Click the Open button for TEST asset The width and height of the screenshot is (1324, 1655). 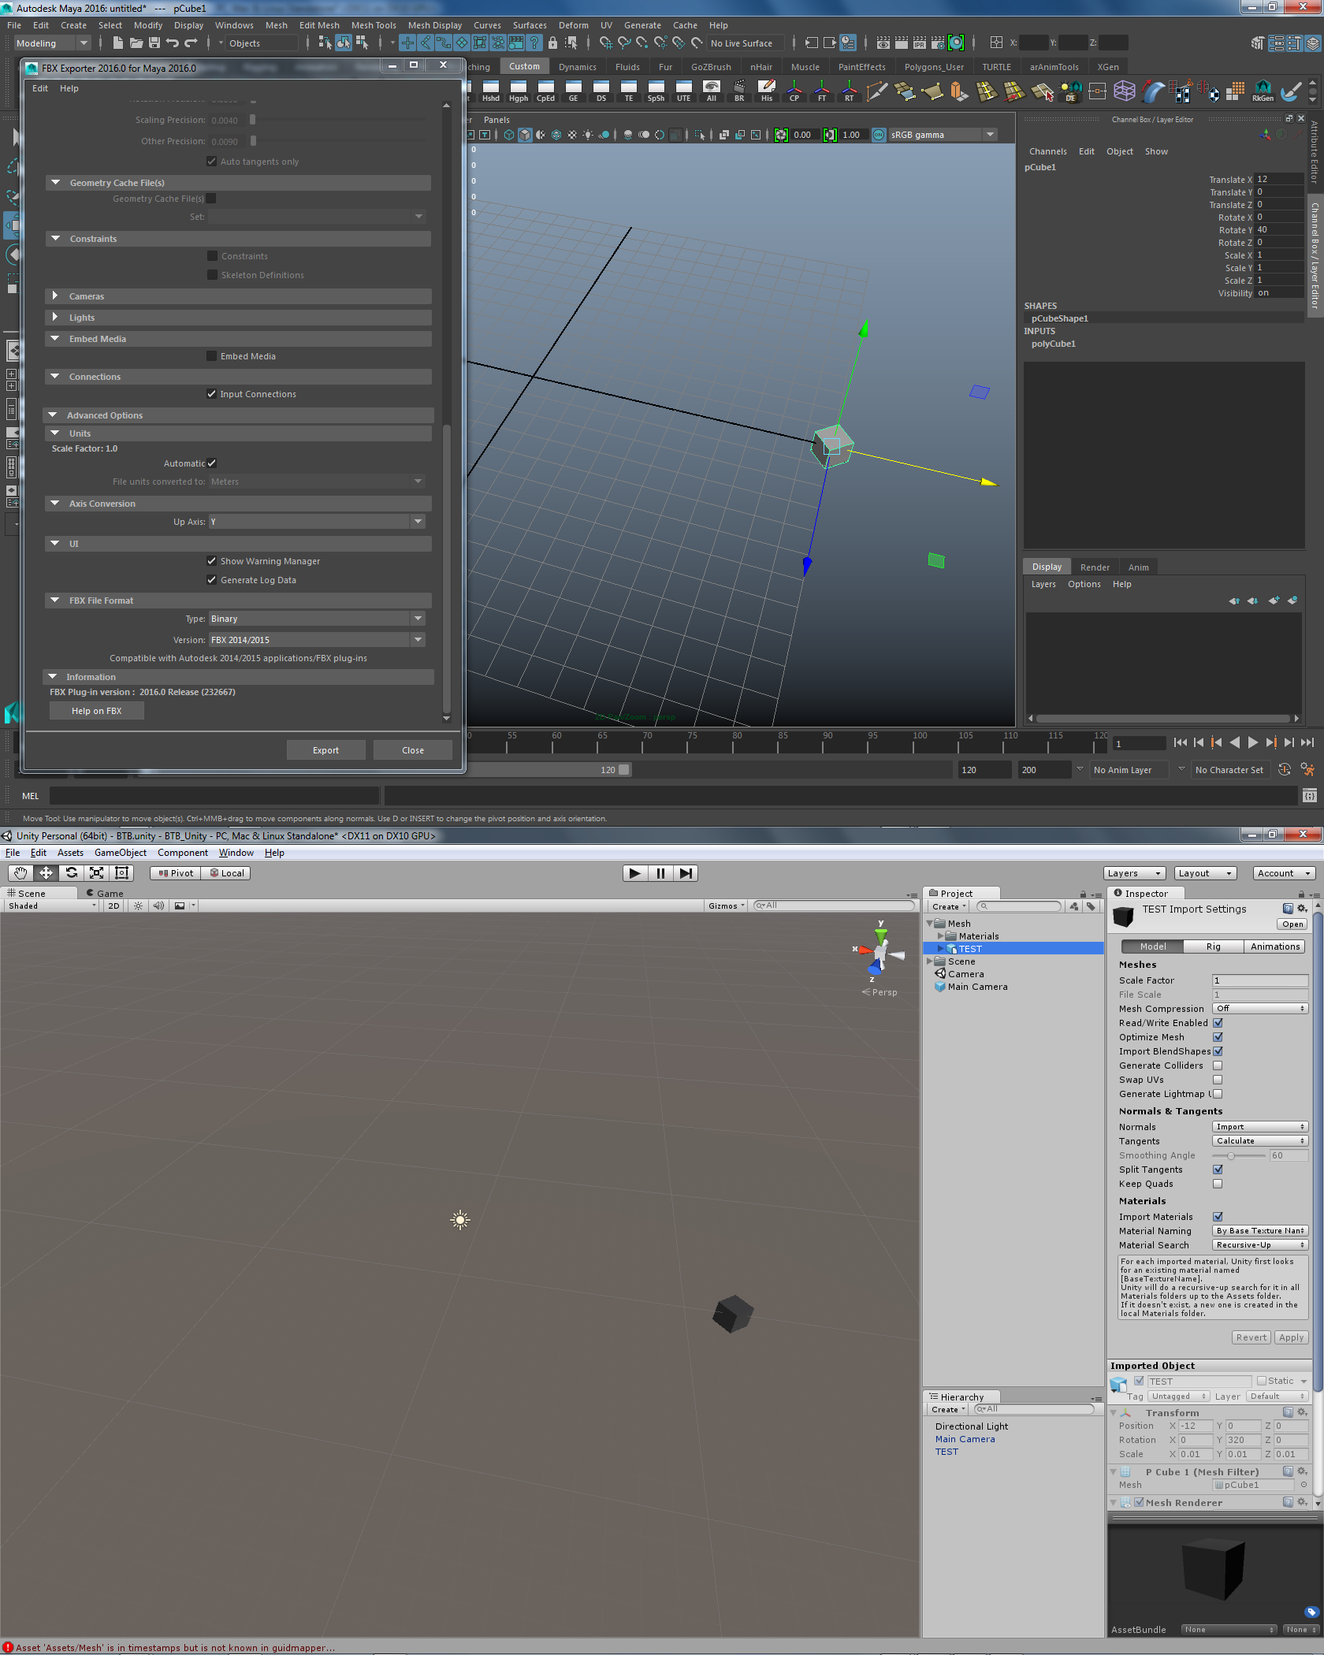[1292, 924]
